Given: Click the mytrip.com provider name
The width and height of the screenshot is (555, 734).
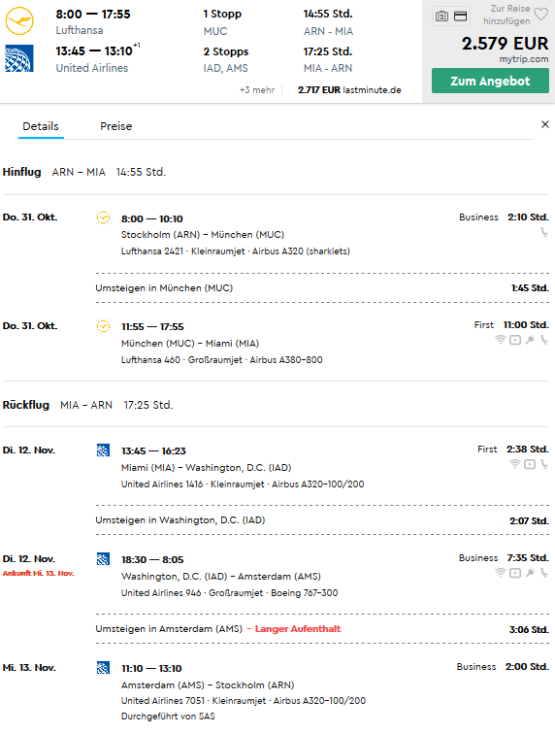Looking at the screenshot, I should (524, 59).
